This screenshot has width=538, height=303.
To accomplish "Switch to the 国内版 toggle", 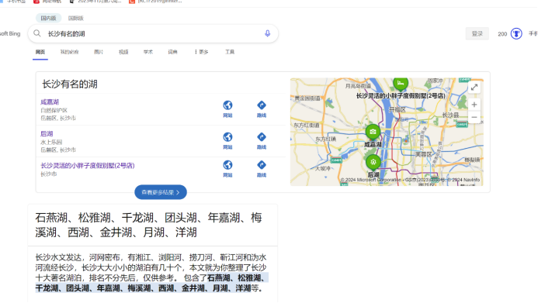I will point(48,18).
